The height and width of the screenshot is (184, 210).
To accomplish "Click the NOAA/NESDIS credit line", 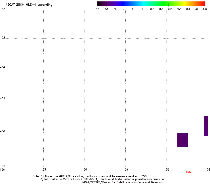I will point(123,182).
